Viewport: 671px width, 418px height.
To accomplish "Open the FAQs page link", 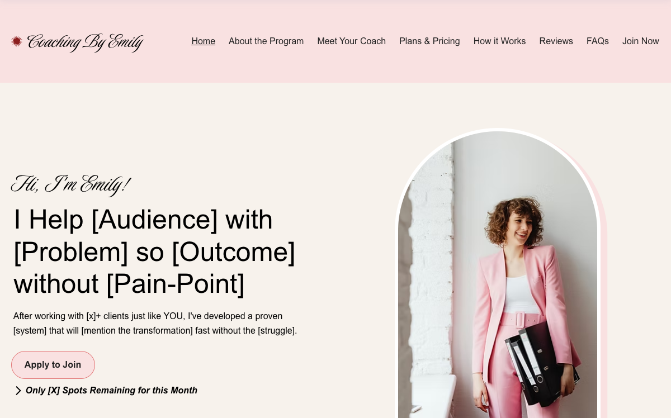I will tap(597, 41).
